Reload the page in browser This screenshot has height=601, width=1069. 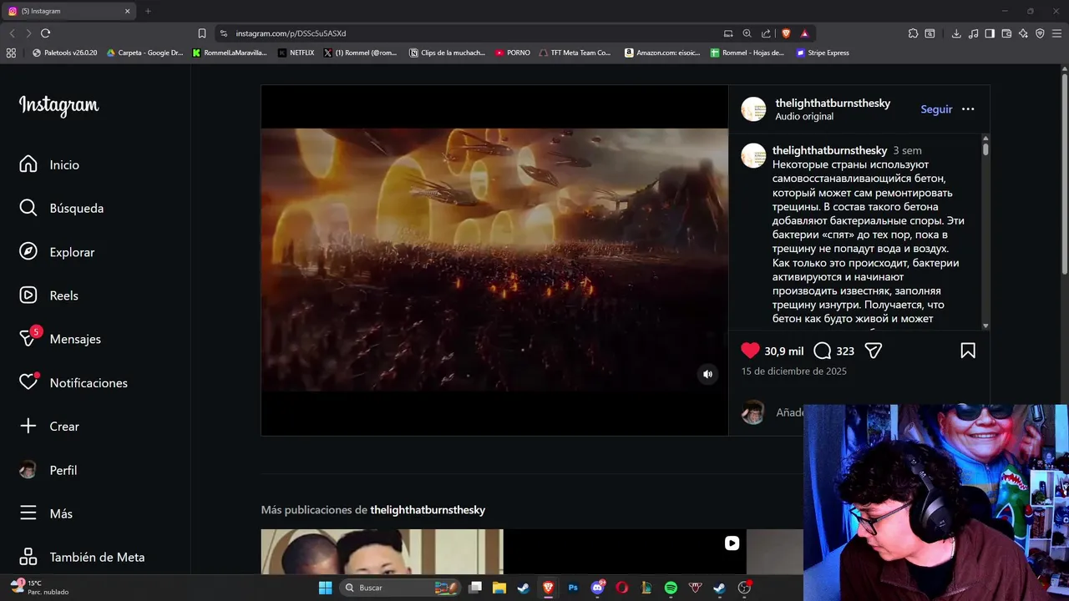click(45, 33)
